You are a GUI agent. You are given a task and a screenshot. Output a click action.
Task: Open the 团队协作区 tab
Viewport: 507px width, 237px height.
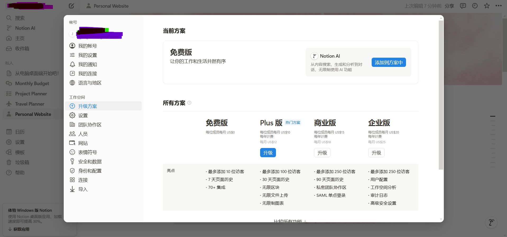pos(103,125)
